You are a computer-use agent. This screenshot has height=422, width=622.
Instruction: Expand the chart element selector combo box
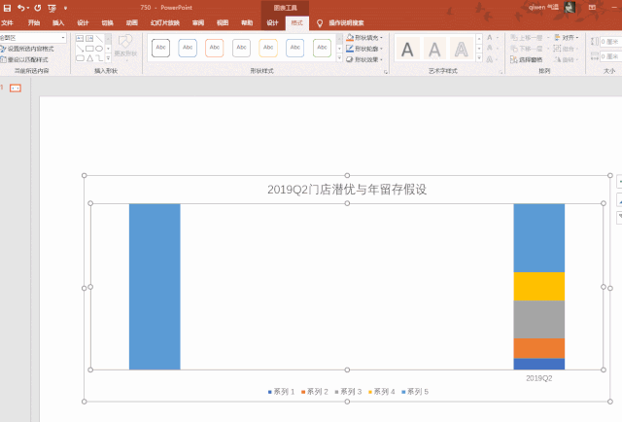click(63, 38)
